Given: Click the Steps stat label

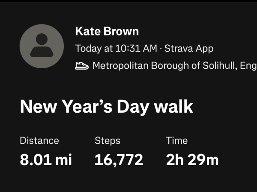Looking at the screenshot, I should coord(107,140).
